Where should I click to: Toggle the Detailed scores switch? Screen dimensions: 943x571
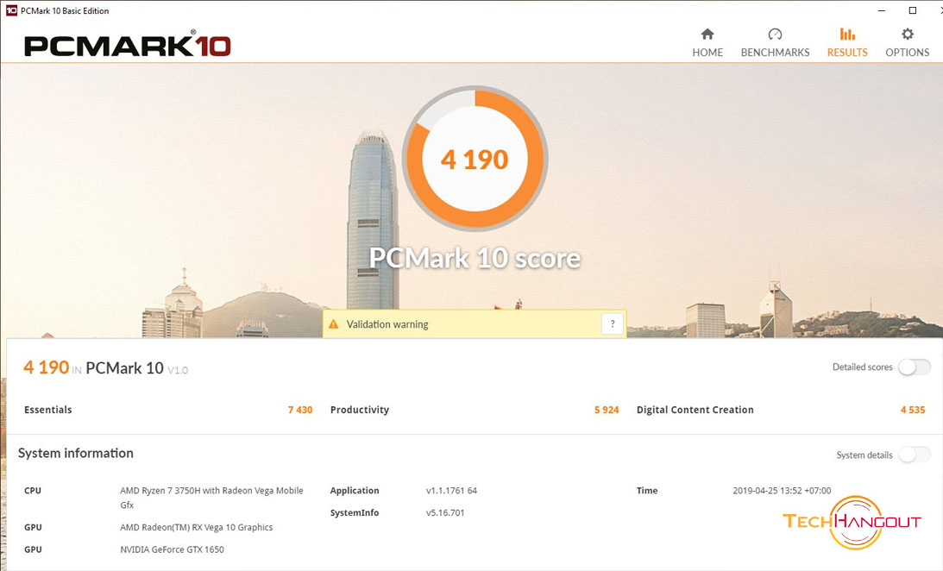point(915,367)
